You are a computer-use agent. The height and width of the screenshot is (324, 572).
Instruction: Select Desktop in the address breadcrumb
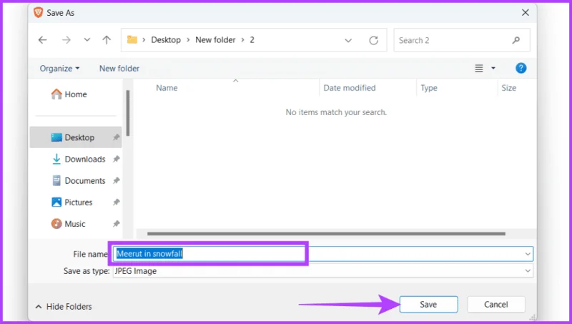(166, 40)
